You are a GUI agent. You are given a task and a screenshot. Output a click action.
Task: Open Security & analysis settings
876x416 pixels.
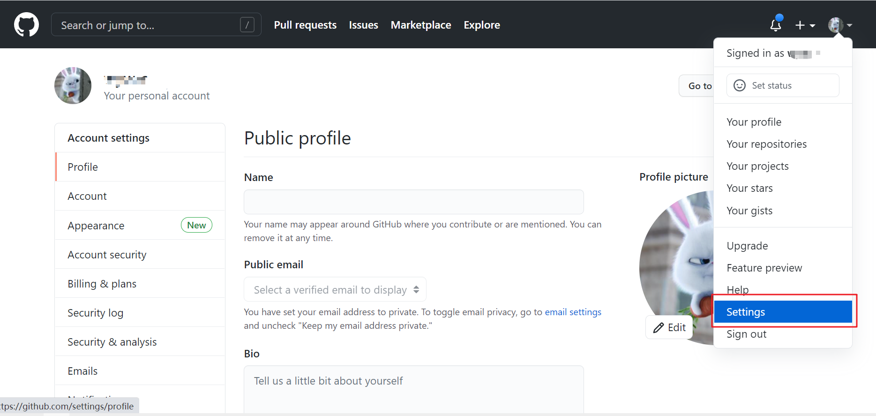(x=140, y=342)
